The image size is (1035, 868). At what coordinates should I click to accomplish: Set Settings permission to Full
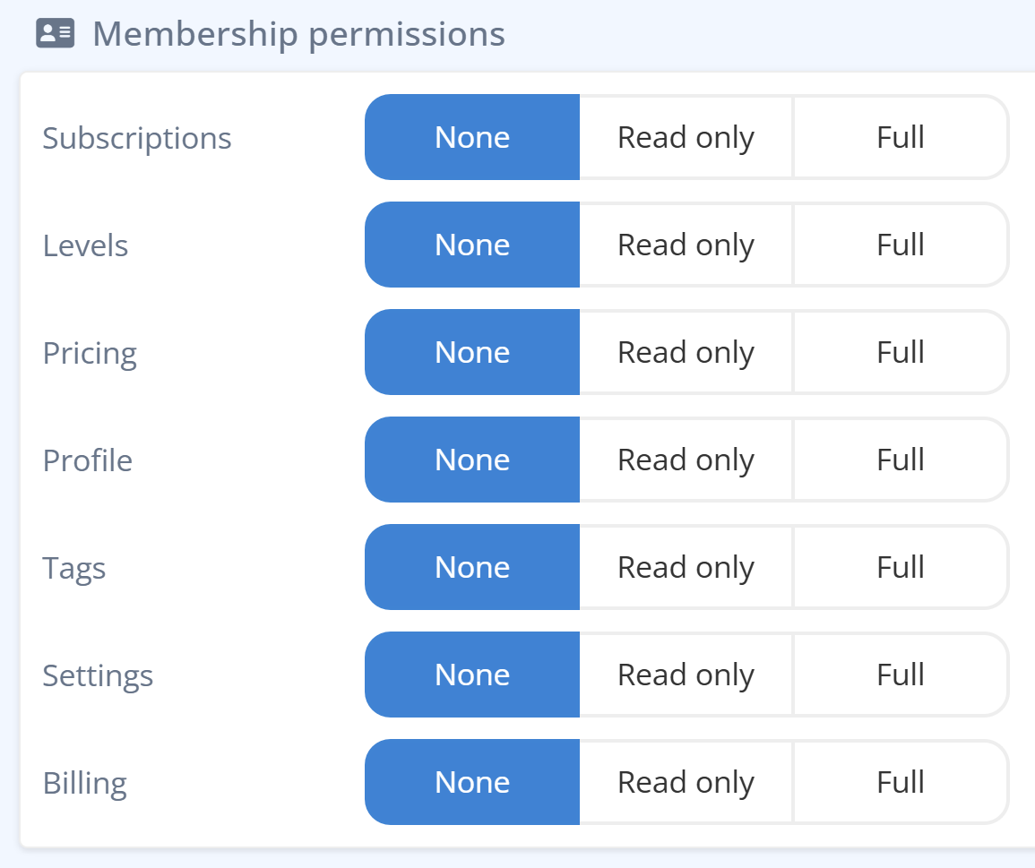click(899, 675)
